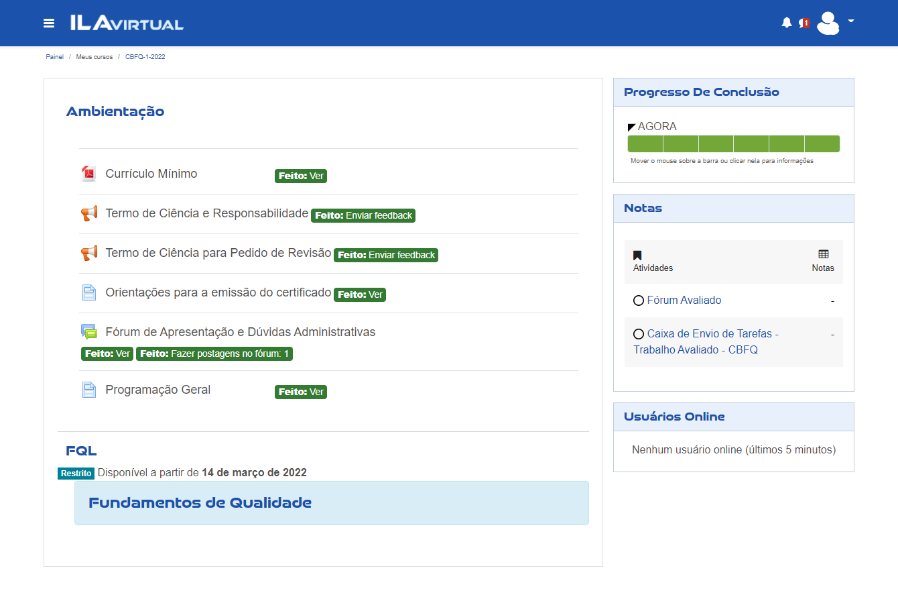Image resolution: width=898 pixels, height=603 pixels.
Task: Open Meus cursos breadcrumb item
Action: point(94,57)
